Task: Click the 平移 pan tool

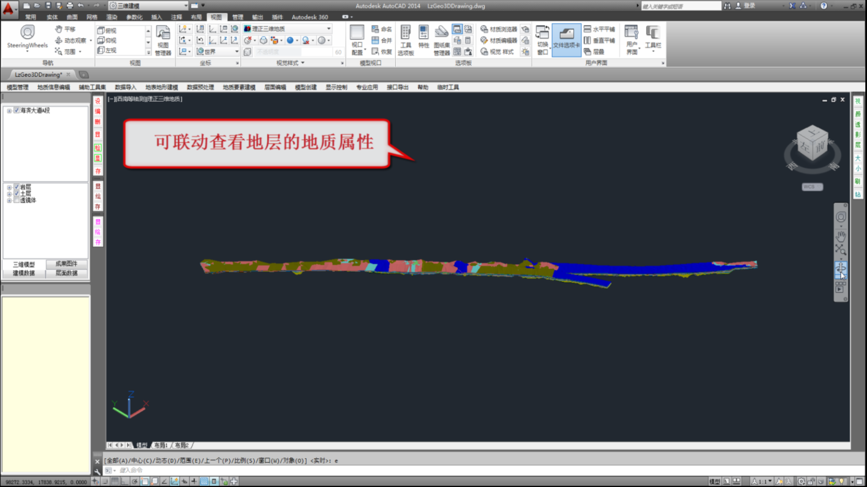Action: point(66,29)
